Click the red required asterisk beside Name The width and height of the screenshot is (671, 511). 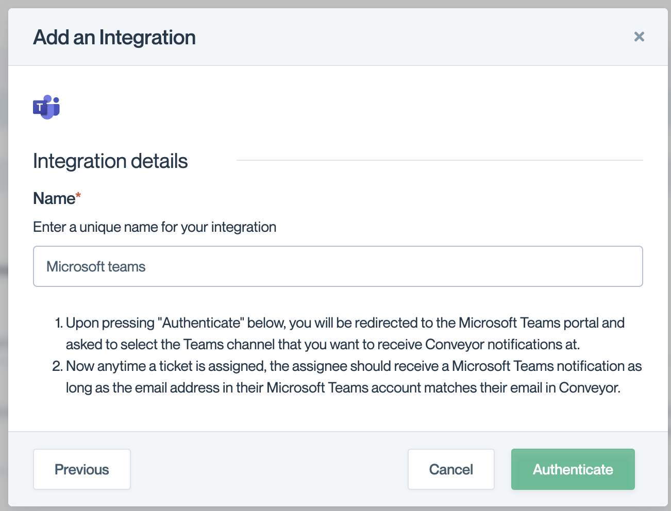click(78, 196)
